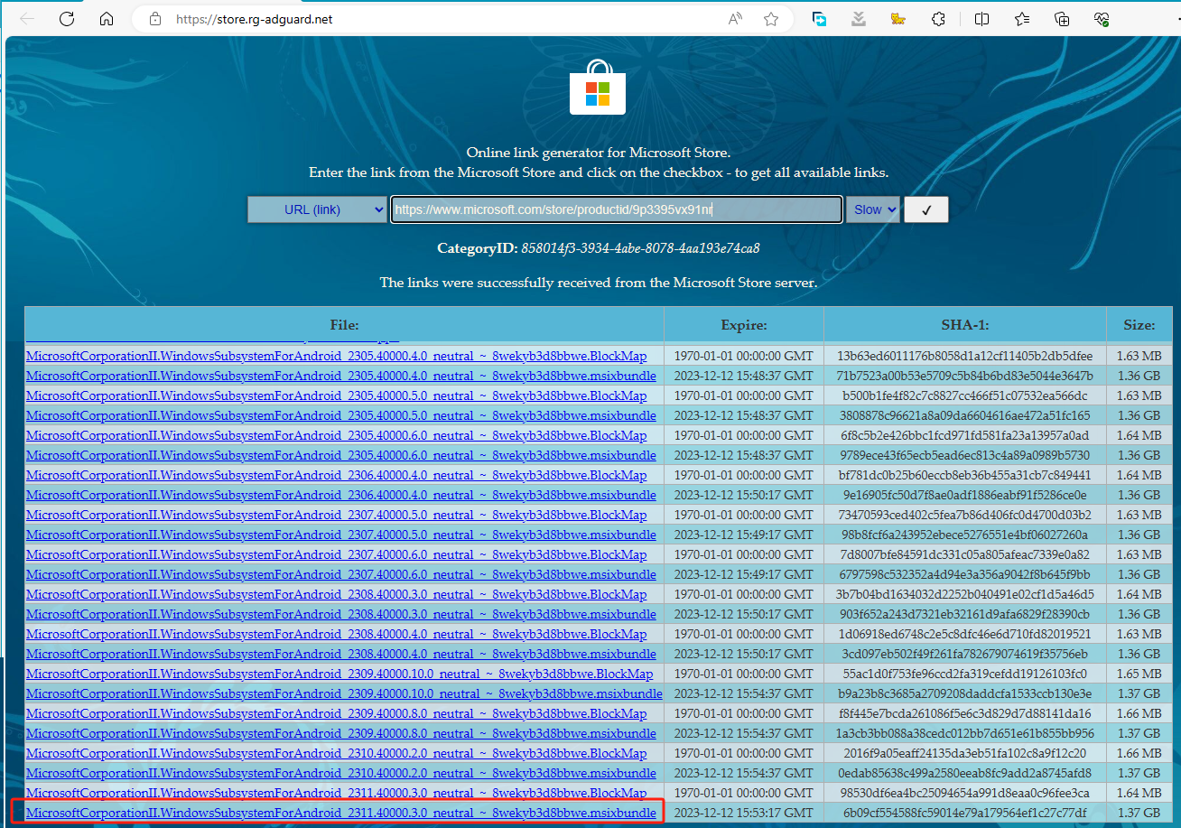Open the 2305.40000.5.0 msixbundle link
Screen dimensions: 1181x828
[x=341, y=415]
